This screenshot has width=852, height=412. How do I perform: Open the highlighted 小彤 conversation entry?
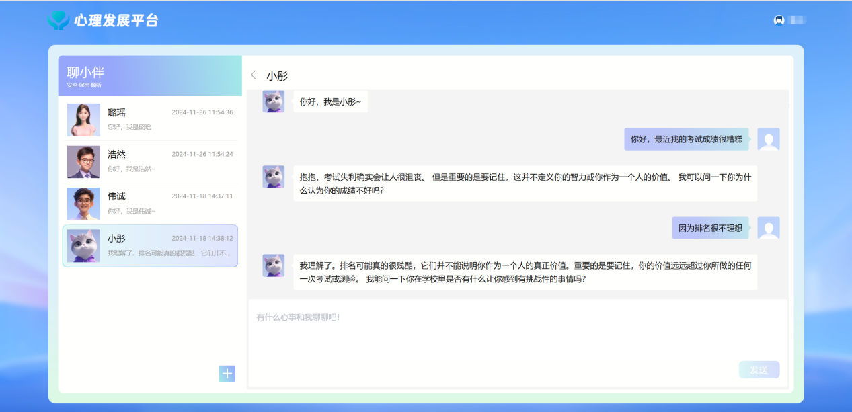point(155,246)
